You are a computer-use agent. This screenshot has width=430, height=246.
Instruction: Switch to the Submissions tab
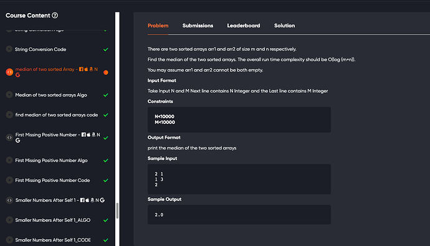198,26
